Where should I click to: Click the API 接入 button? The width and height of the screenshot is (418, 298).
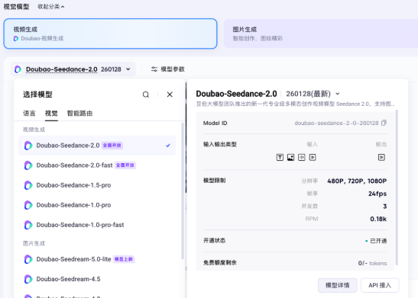pyautogui.click(x=380, y=285)
